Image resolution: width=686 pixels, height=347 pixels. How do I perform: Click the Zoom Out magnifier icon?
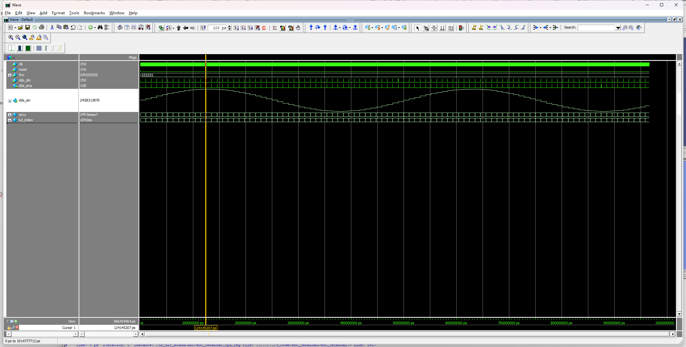pos(18,37)
